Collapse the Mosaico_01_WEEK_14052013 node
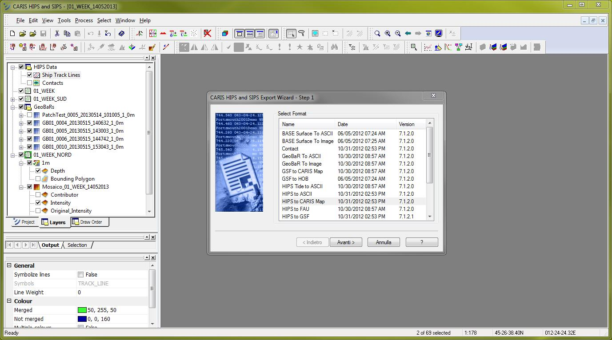 [x=21, y=187]
